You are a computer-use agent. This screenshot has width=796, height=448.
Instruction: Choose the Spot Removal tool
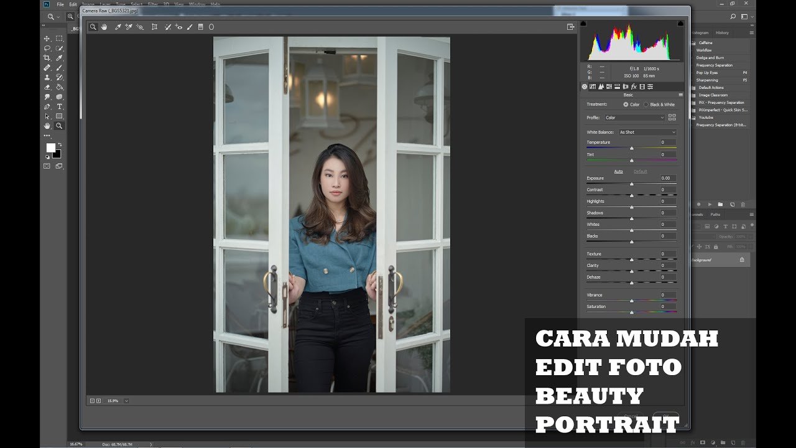tap(168, 27)
